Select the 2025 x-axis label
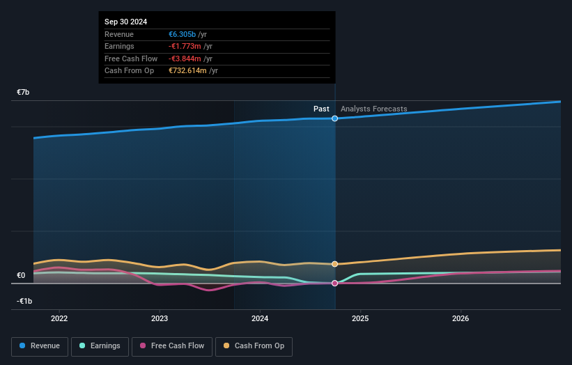Screen dimensions: 572x365 click(x=360, y=318)
